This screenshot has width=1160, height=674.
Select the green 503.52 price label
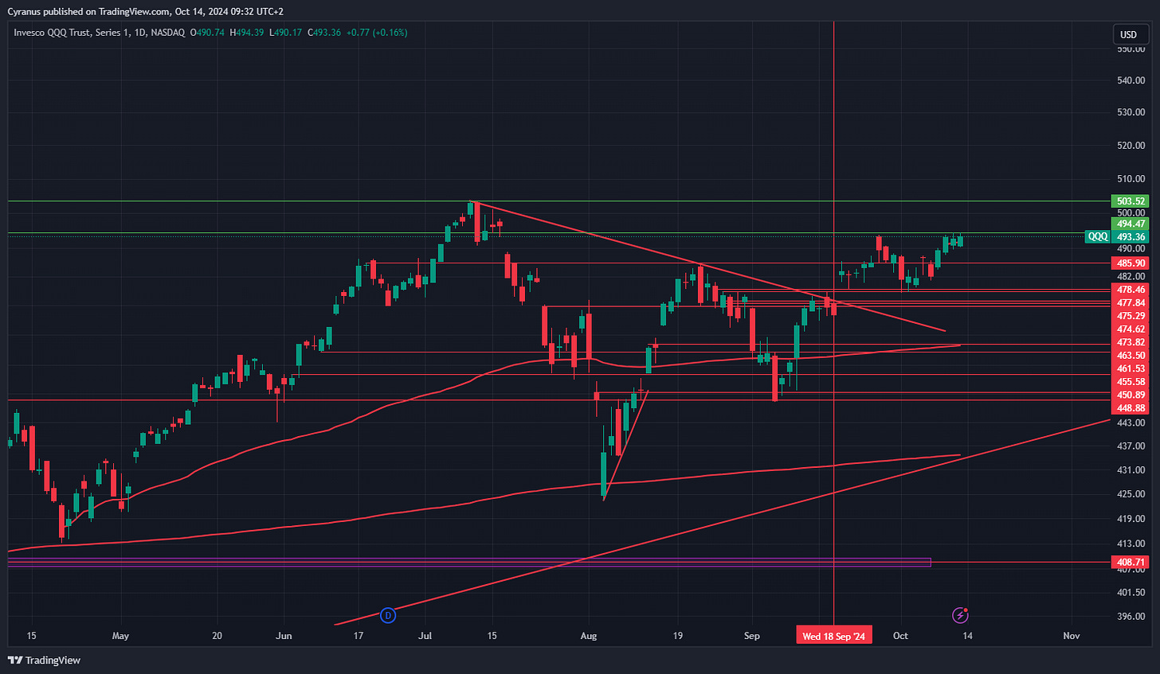[1131, 201]
